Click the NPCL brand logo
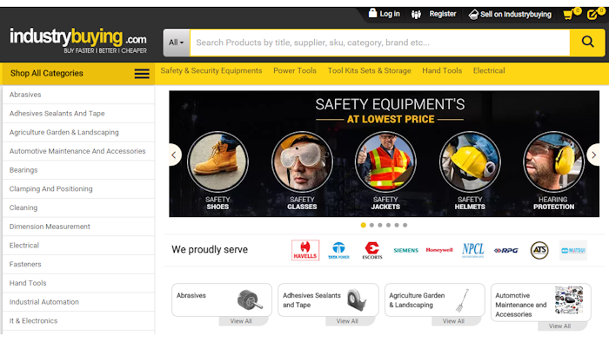This screenshot has width=609, height=342. click(x=473, y=250)
